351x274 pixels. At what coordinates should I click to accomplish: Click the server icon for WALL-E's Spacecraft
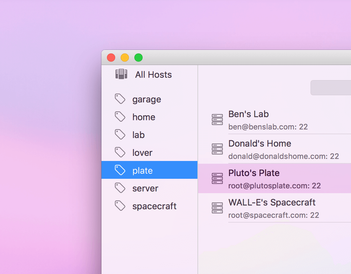pos(217,208)
